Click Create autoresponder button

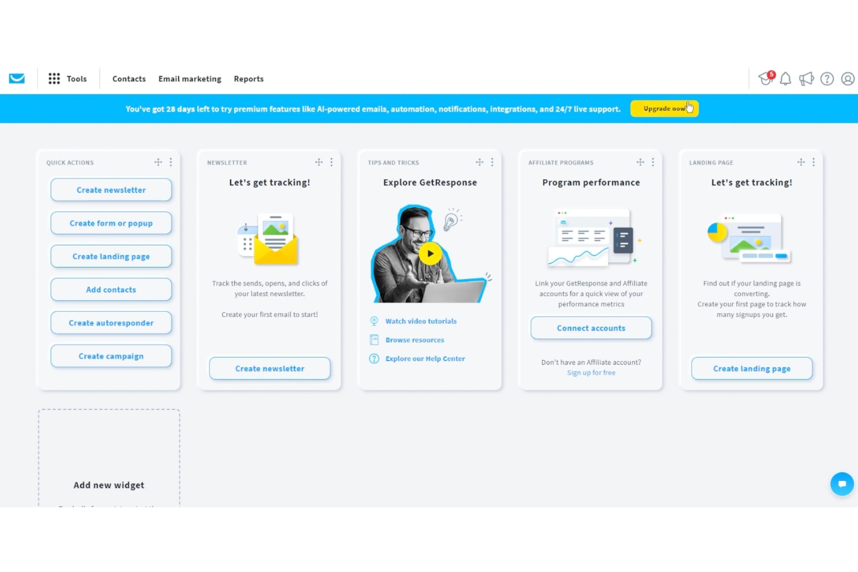(x=111, y=323)
